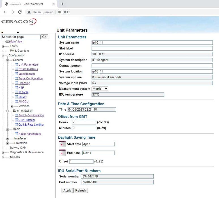Click the Apply button
Image resolution: width=219 pixels, height=198 pixels.
[67, 190]
